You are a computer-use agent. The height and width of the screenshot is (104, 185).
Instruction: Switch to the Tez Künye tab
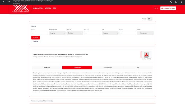pyautogui.click(x=47, y=68)
